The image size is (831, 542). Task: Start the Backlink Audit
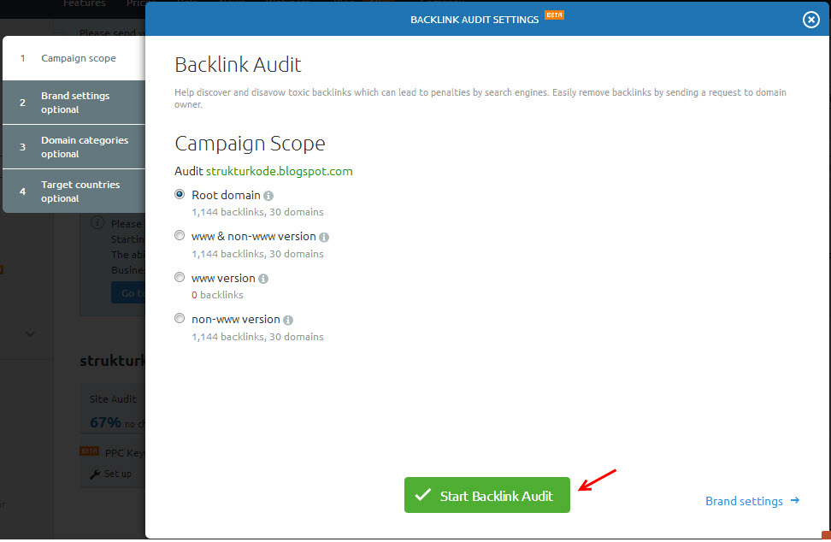coord(487,495)
